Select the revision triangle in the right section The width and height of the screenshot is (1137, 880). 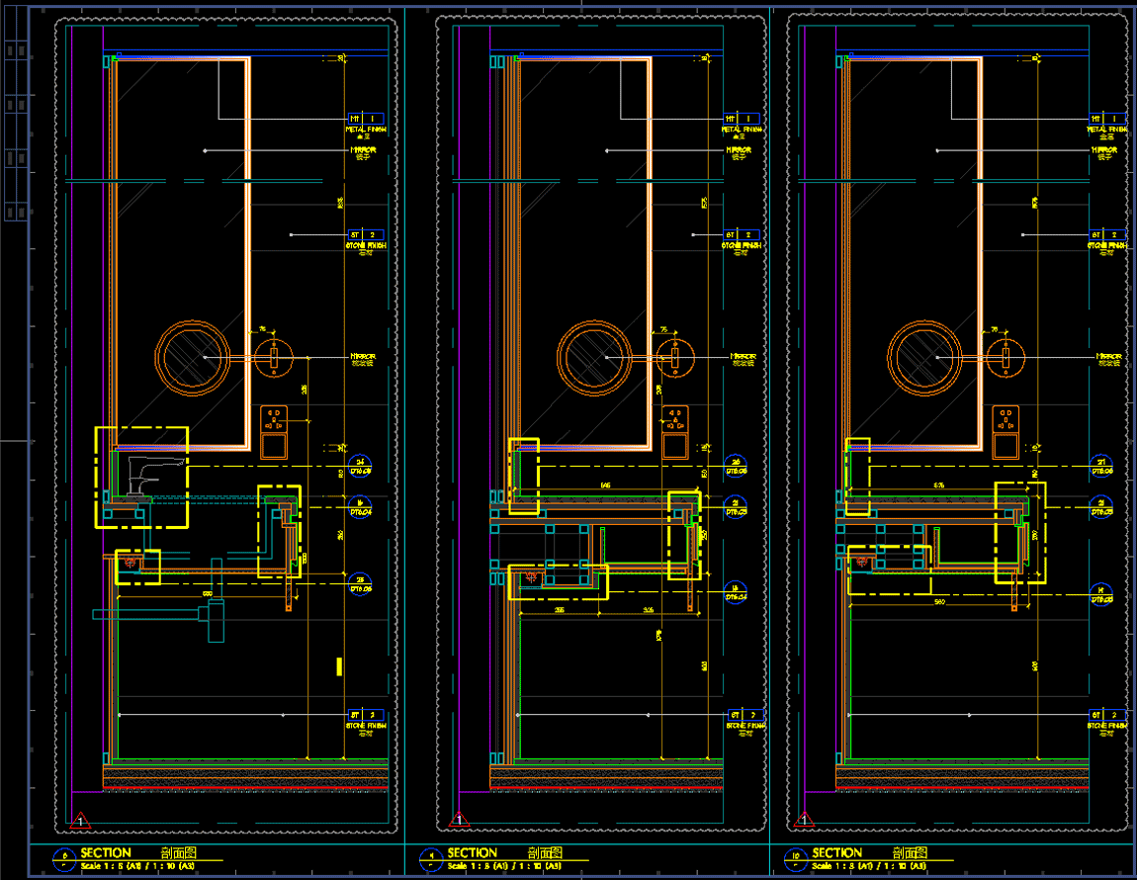click(805, 820)
